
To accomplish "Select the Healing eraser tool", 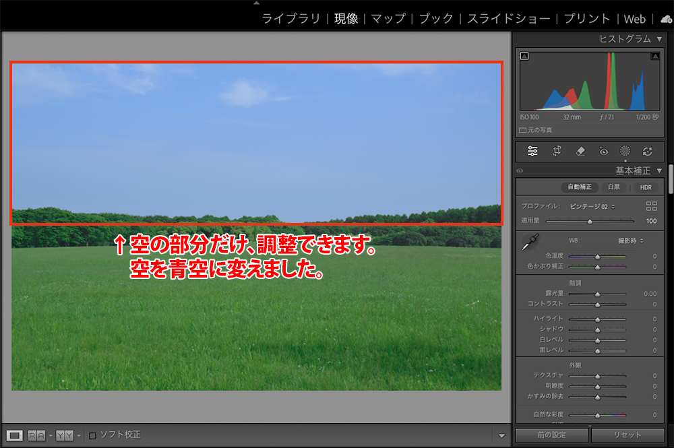I will (x=580, y=152).
